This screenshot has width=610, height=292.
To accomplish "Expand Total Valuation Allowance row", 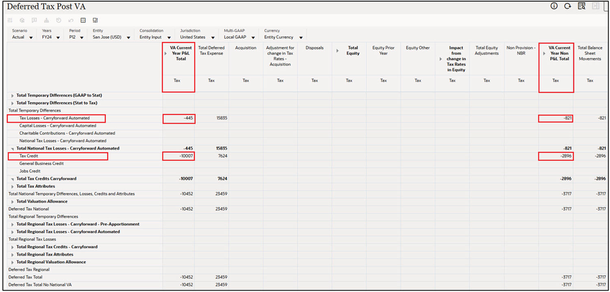I will tap(13, 201).
